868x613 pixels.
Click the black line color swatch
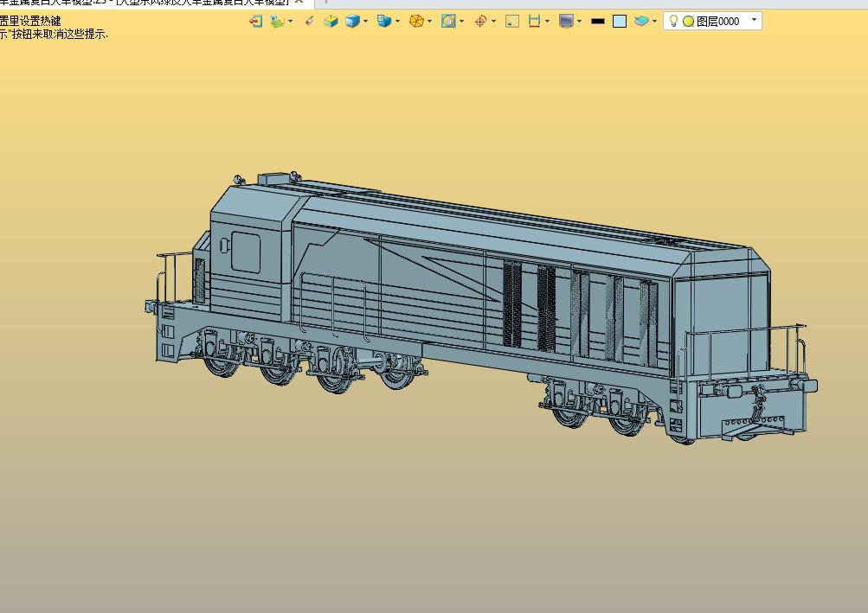coord(598,22)
